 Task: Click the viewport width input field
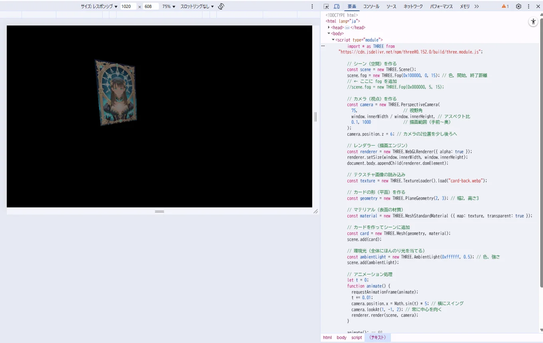pyautogui.click(x=128, y=6)
